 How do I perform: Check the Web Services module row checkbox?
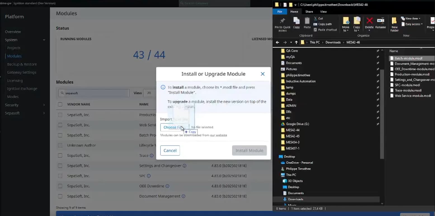click(x=60, y=125)
